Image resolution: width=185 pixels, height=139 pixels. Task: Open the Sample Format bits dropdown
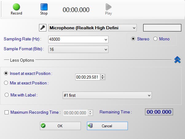point(106,49)
